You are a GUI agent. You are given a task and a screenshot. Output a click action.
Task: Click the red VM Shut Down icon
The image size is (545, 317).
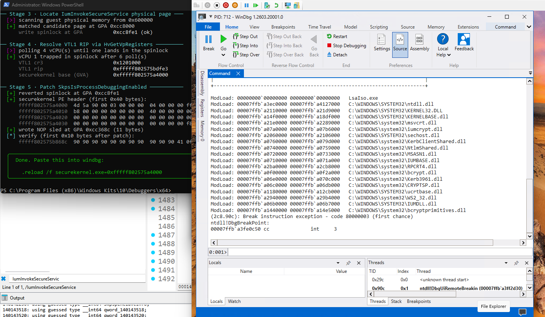coord(226,5)
